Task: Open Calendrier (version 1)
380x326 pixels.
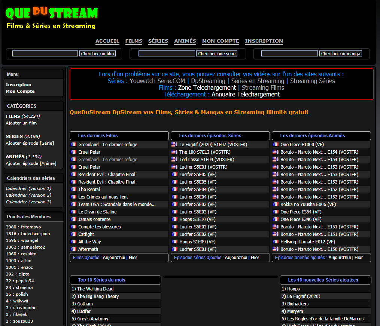Action: pyautogui.click(x=28, y=188)
